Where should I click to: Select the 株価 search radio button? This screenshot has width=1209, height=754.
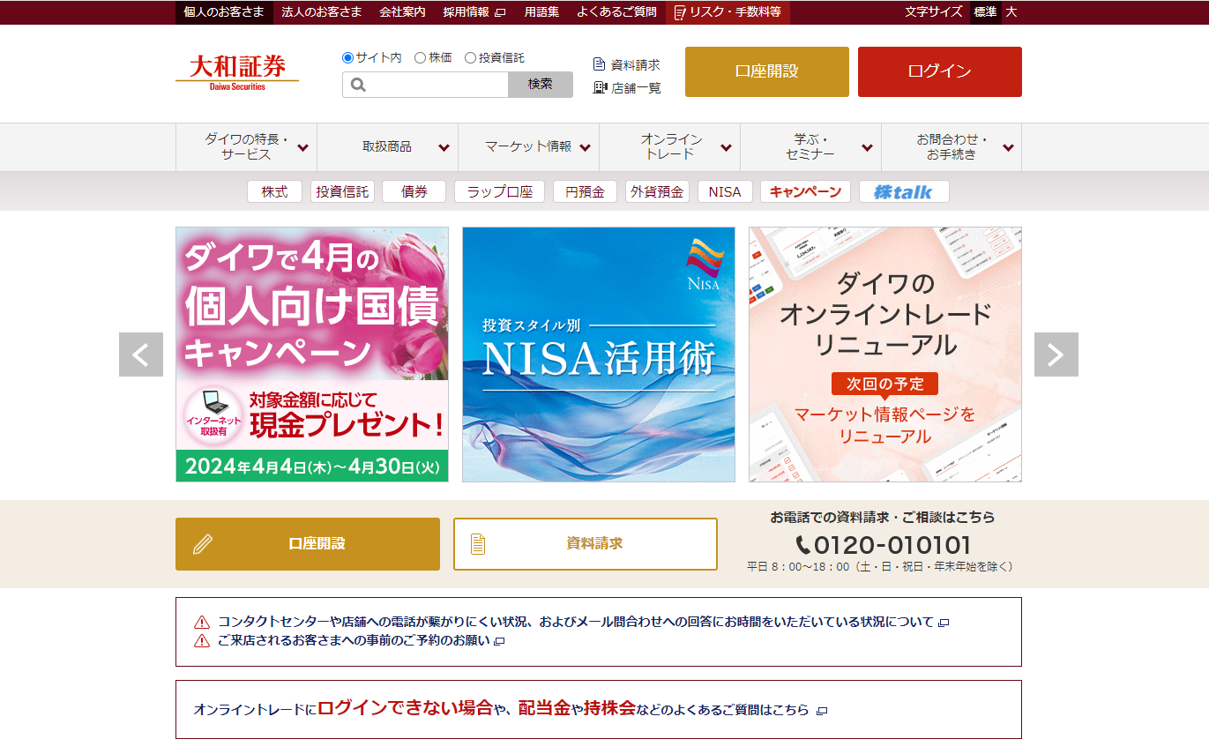420,57
